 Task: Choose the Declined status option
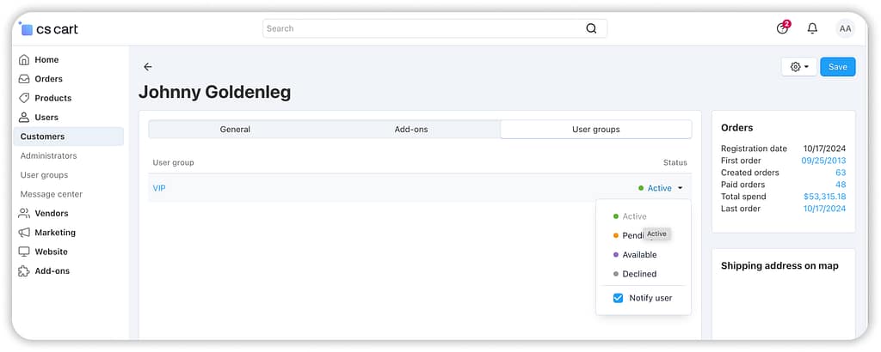(639, 274)
